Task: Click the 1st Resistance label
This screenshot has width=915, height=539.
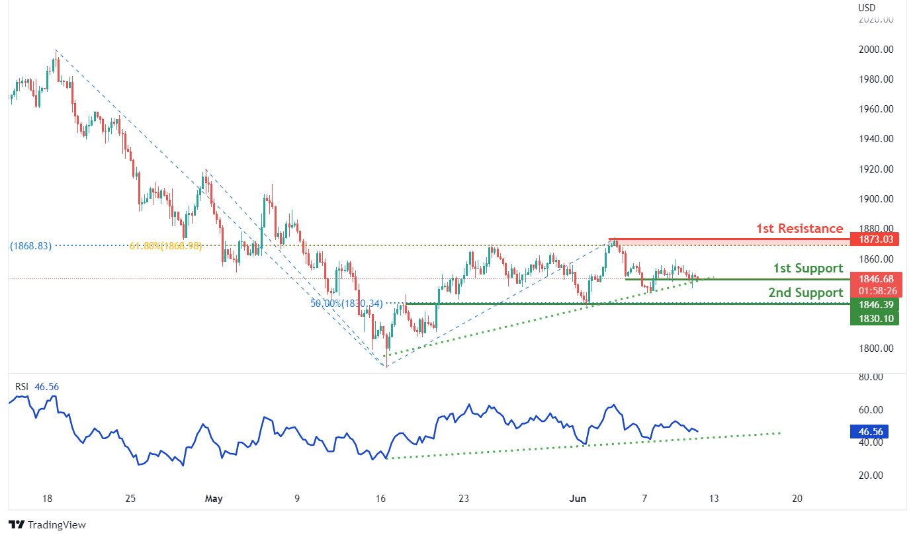Action: tap(800, 229)
